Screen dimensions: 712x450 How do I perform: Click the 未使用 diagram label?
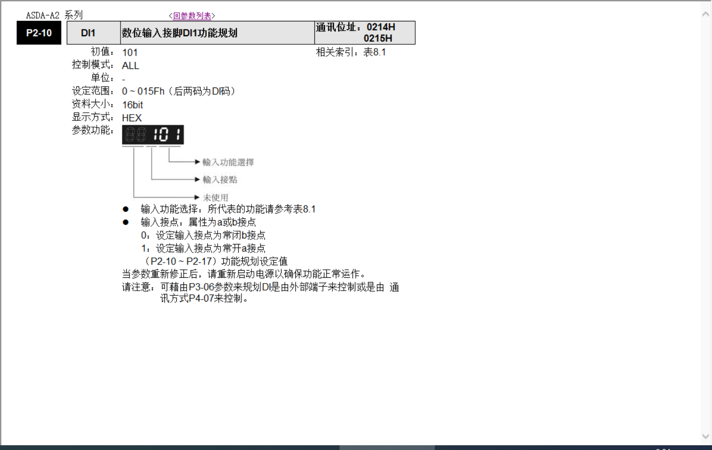216,197
